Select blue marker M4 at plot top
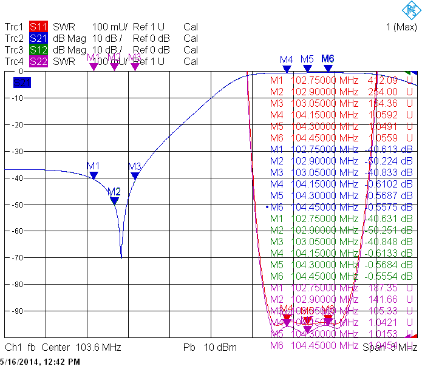This screenshot has width=422, height=372. 287,64
